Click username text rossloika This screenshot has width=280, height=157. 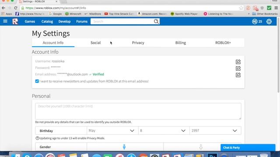[58, 61]
